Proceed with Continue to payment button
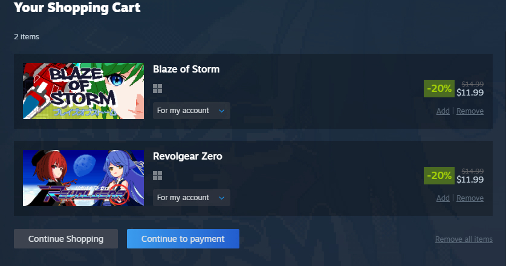 point(183,239)
